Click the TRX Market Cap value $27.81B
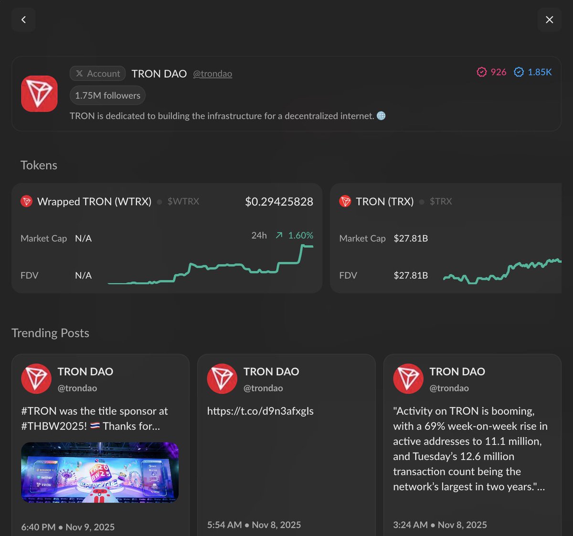This screenshot has width=573, height=536. pos(411,238)
